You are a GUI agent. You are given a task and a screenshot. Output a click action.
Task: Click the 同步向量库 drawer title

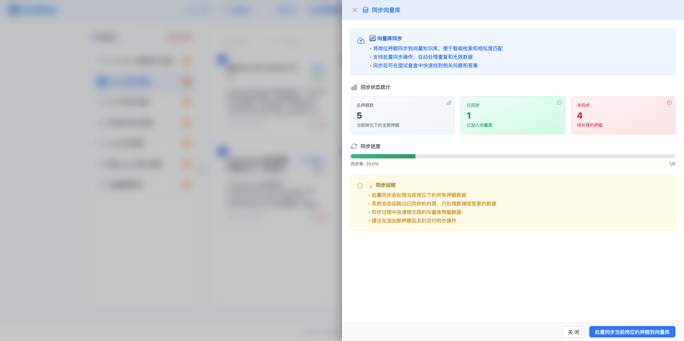[386, 10]
